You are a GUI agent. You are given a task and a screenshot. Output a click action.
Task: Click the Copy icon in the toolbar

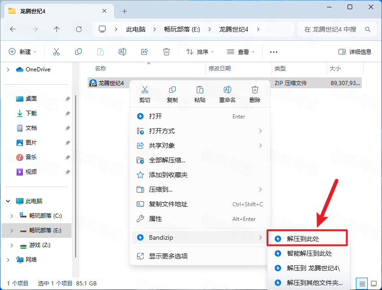(x=78, y=52)
